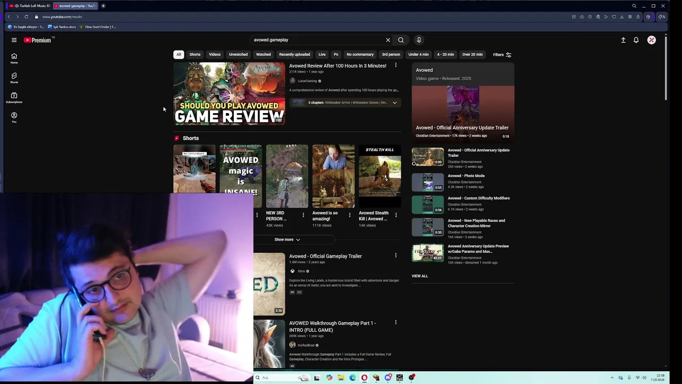Open the STEALTH KILL short thumbnail
The height and width of the screenshot is (384, 682).
point(379,176)
